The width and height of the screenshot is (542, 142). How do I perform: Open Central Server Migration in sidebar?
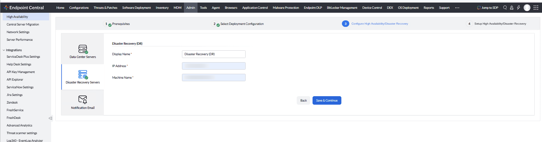coord(23,24)
